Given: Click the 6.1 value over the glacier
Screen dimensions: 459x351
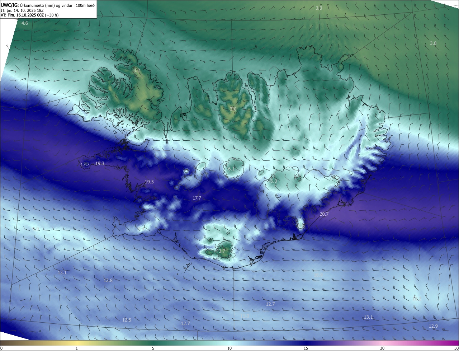Looking at the screenshot, I should (x=231, y=169).
